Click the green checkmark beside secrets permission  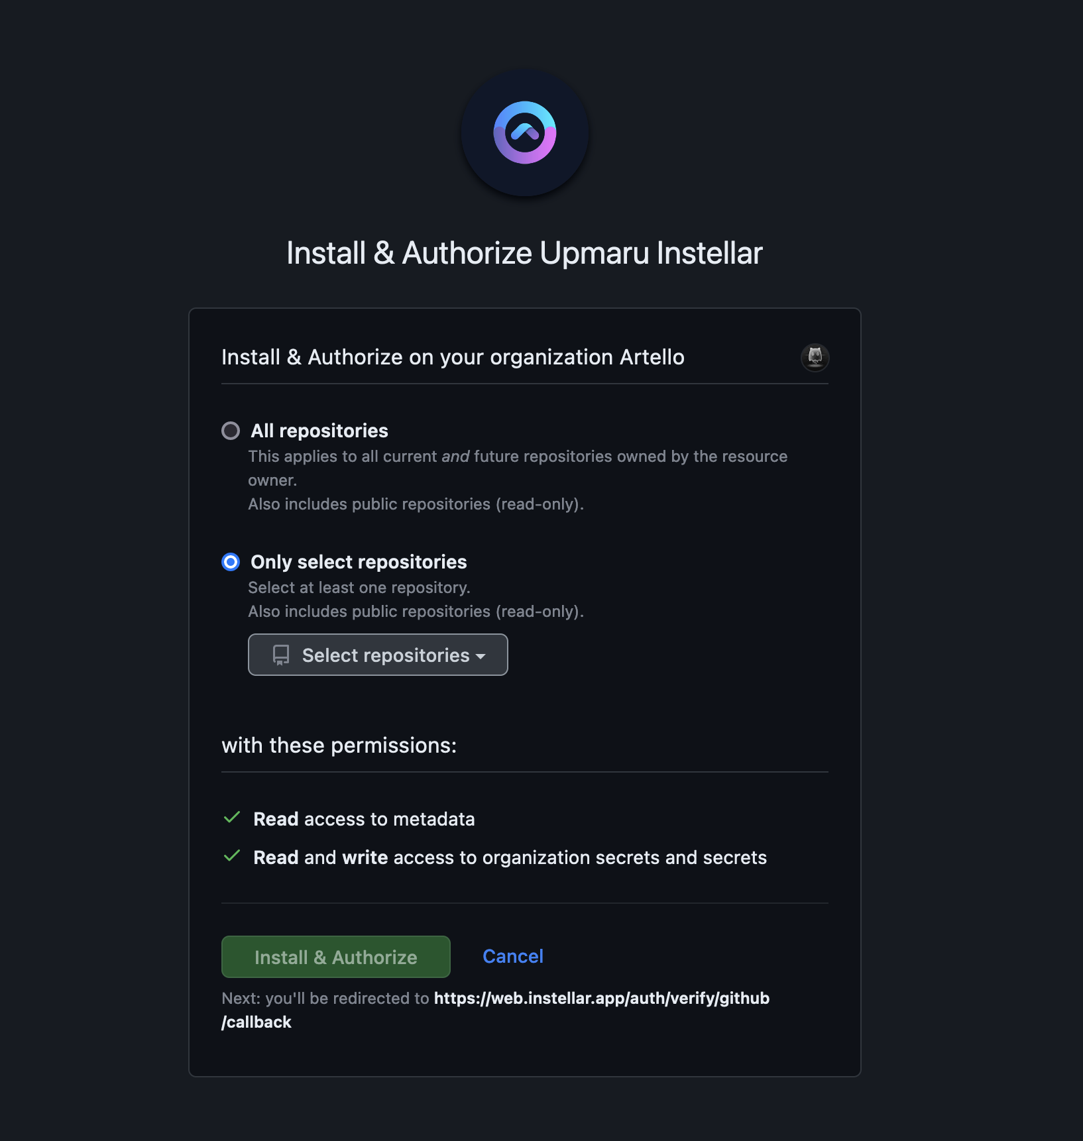pyautogui.click(x=232, y=856)
